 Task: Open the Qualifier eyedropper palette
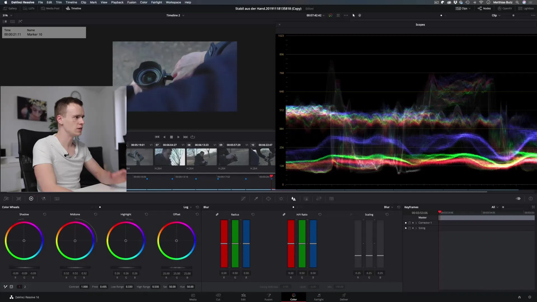256,199
